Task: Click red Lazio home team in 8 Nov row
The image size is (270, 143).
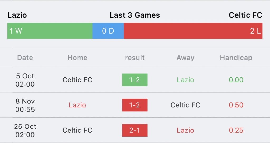Action: pyautogui.click(x=77, y=105)
